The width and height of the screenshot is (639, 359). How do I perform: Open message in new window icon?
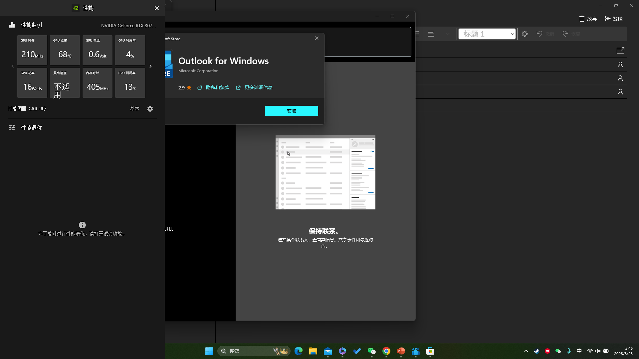click(620, 51)
